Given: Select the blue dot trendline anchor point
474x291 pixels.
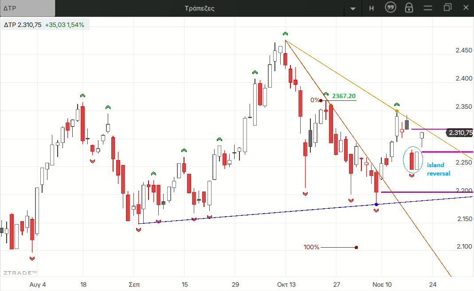Looking at the screenshot, I should (x=376, y=204).
